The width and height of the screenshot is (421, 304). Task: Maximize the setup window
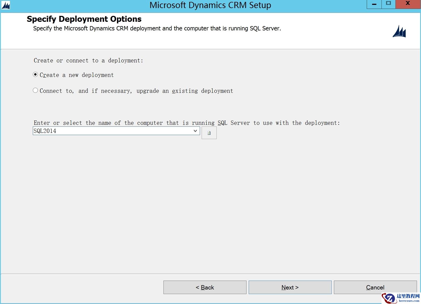(x=388, y=4)
